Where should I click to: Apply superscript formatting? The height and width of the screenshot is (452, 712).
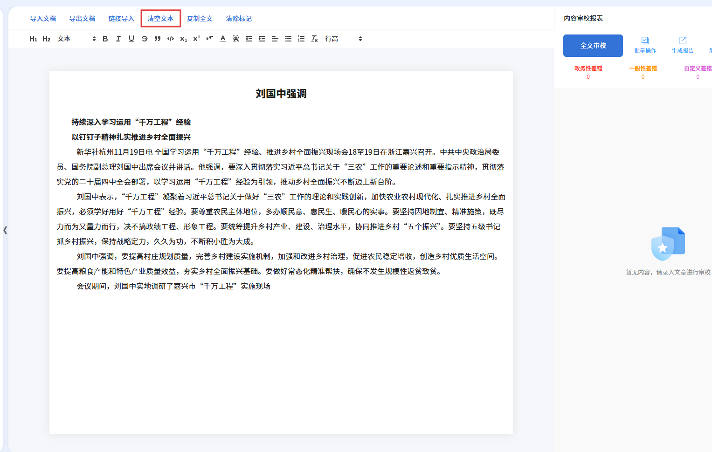click(x=197, y=39)
